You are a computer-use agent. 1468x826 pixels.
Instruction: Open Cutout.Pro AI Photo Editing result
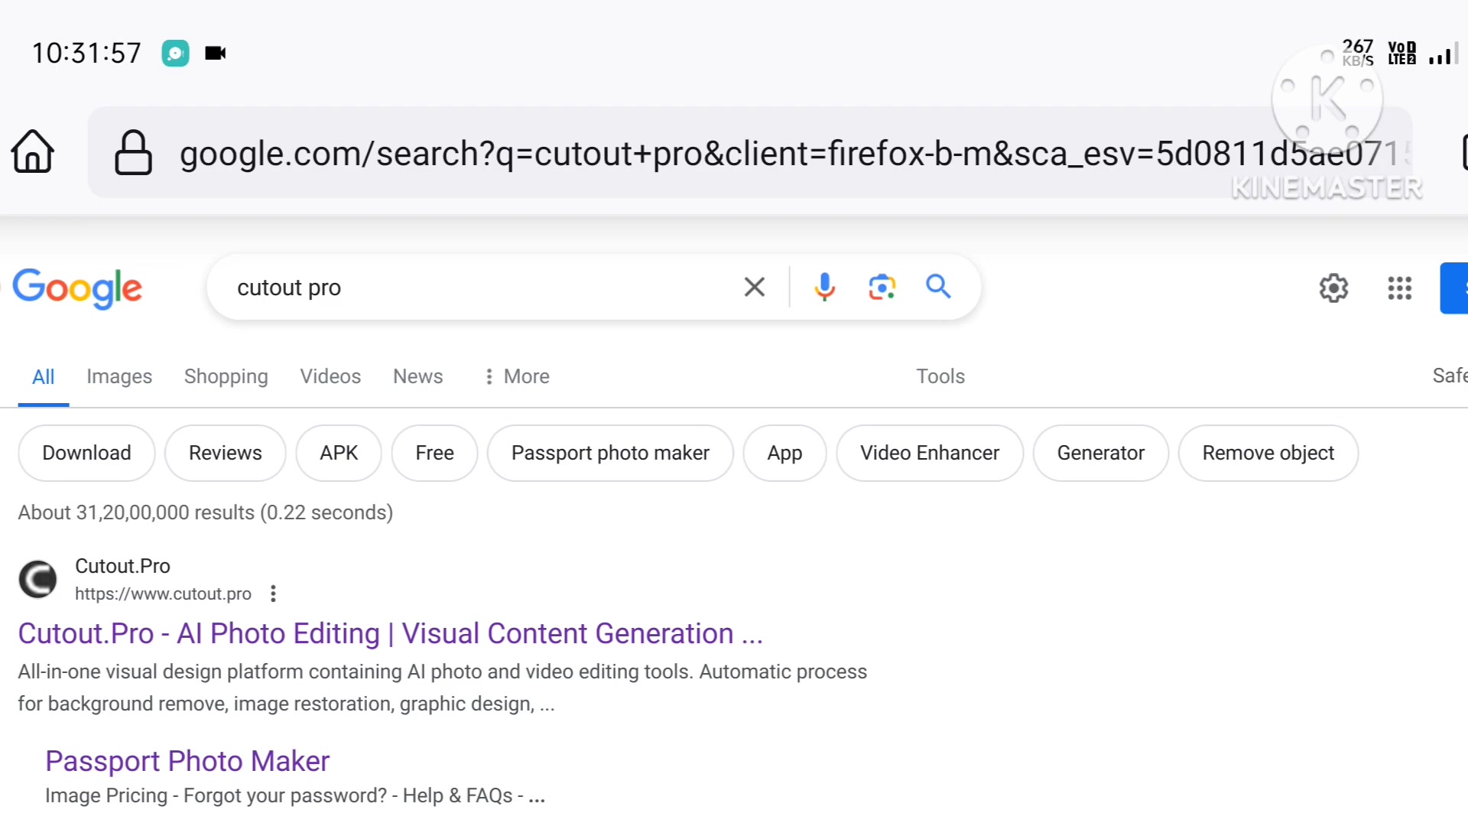[390, 633]
